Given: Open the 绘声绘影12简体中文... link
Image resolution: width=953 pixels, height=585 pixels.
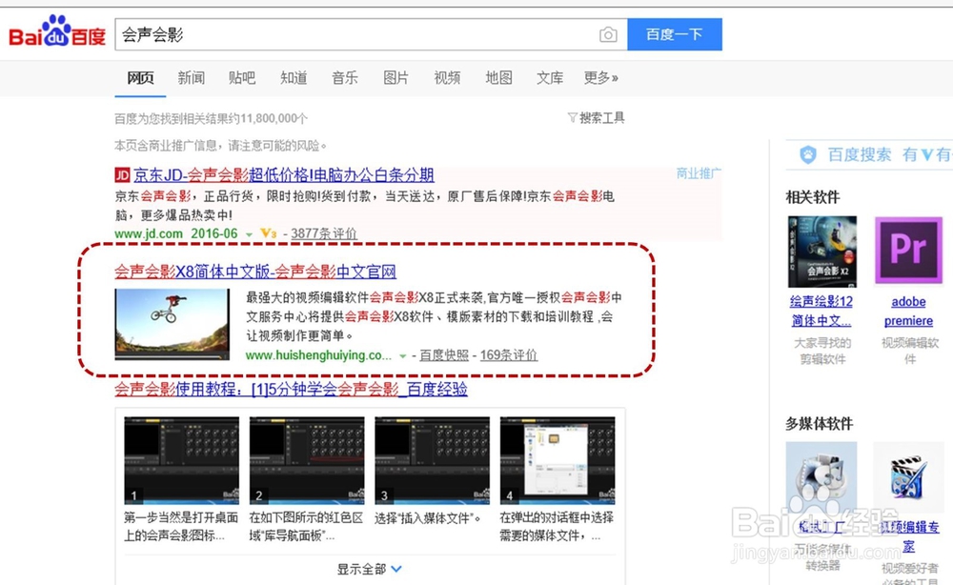Looking at the screenshot, I should (821, 311).
